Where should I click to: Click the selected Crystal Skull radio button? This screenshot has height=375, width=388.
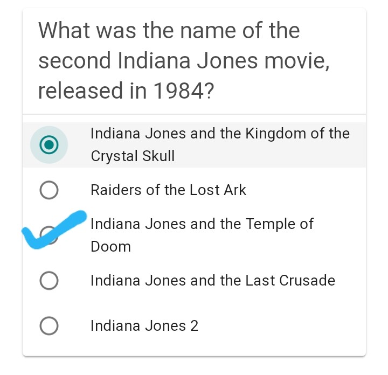coord(49,144)
